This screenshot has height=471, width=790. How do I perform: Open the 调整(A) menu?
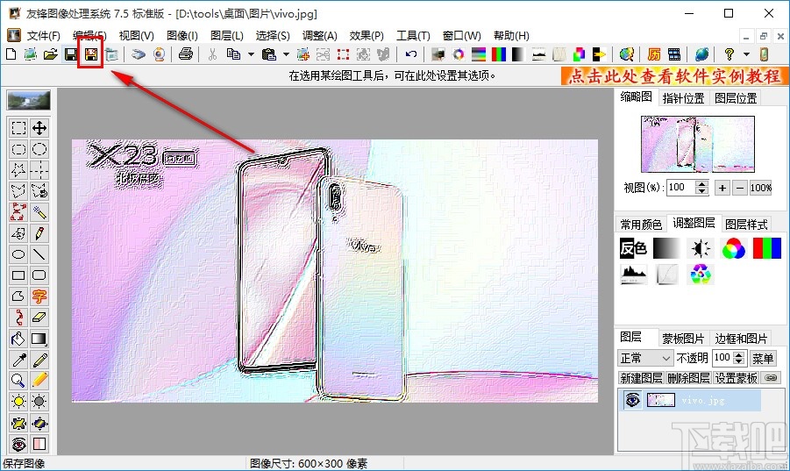(319, 36)
